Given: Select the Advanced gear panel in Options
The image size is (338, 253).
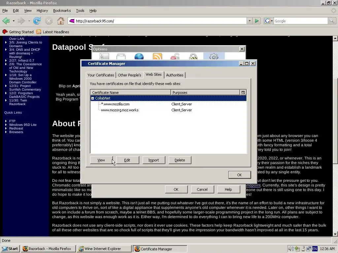Looking at the screenshot, I should click(x=214, y=56).
